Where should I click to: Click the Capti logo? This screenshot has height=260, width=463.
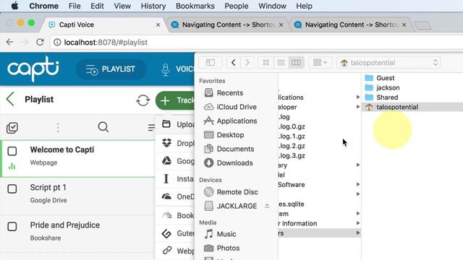[33, 69]
